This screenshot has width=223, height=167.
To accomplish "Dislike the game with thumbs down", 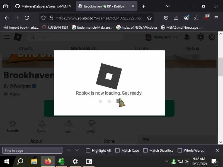I will (x=91, y=123).
